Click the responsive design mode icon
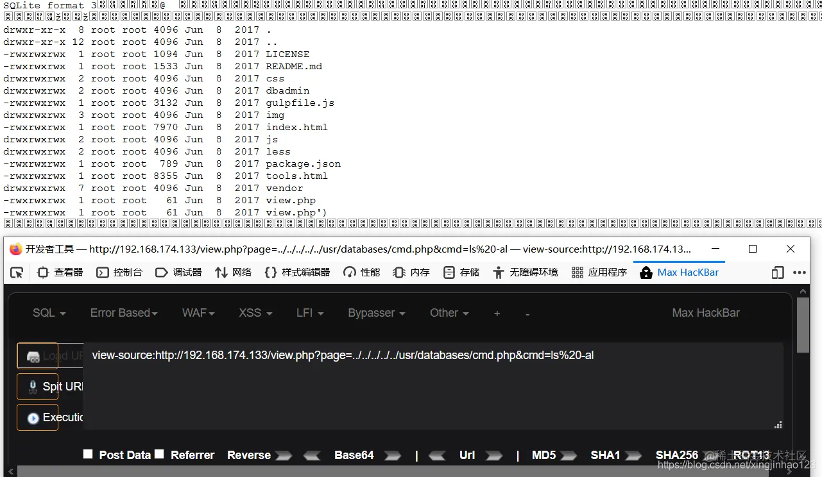The height and width of the screenshot is (477, 822). coord(778,272)
